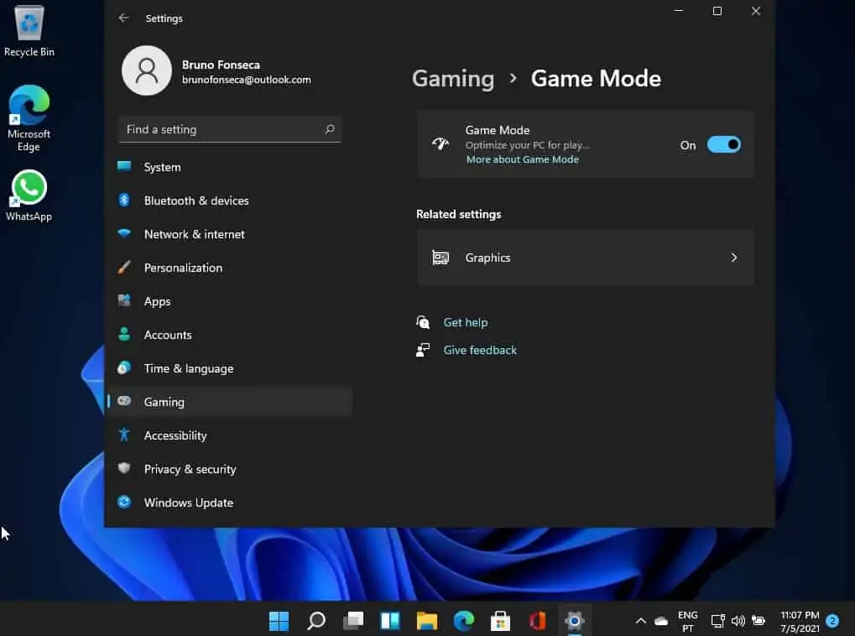
Task: Click the Network & internet Wi-Fi icon
Action: 124,234
